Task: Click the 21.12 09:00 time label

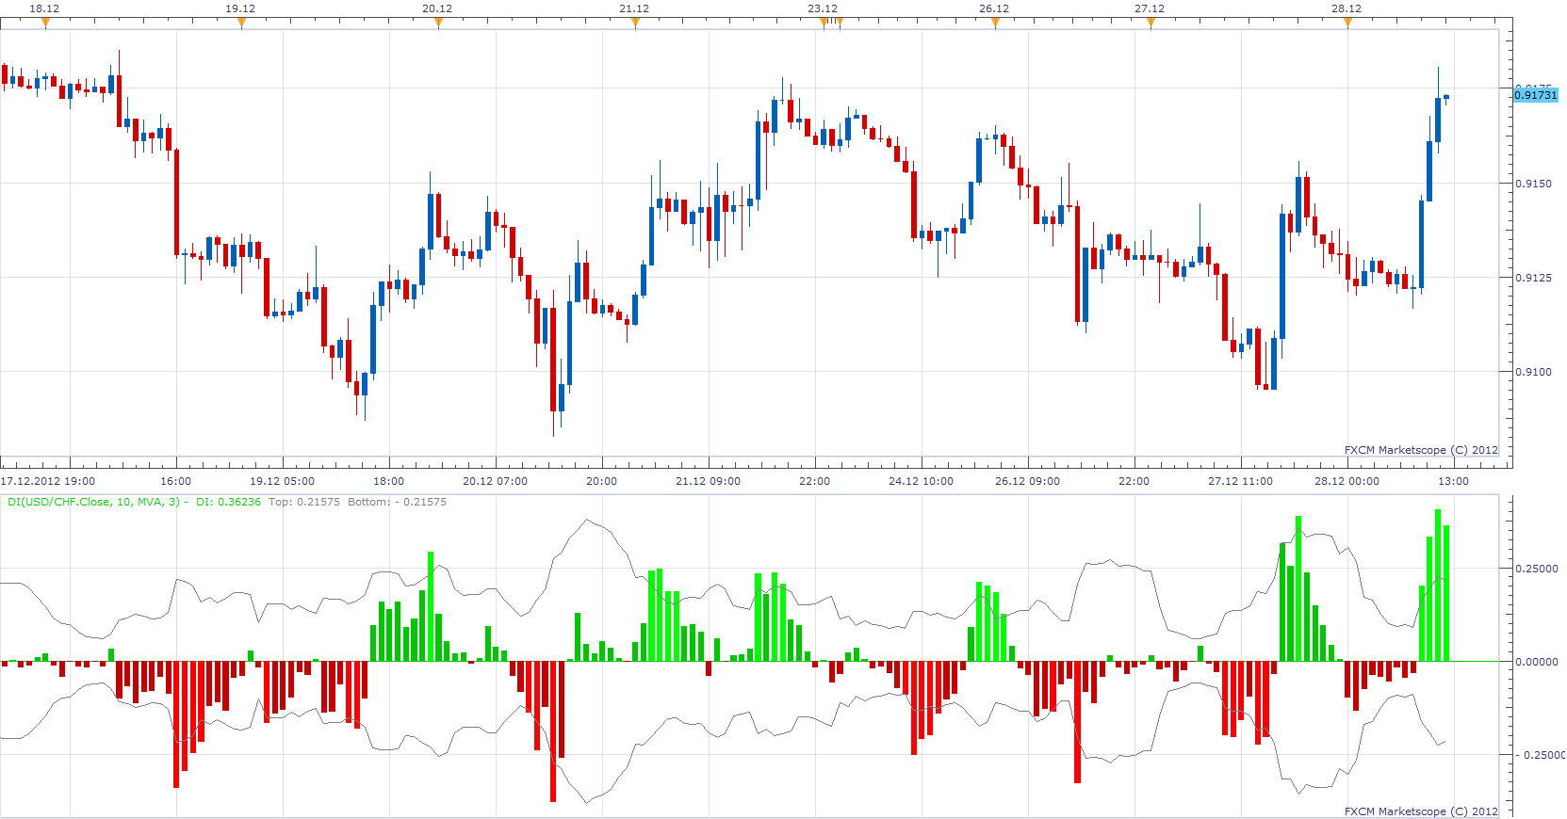Action: click(708, 481)
